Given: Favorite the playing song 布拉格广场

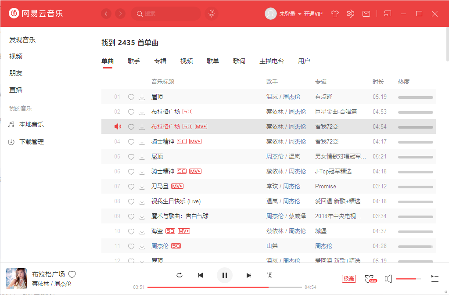Looking at the screenshot, I should 72,274.
